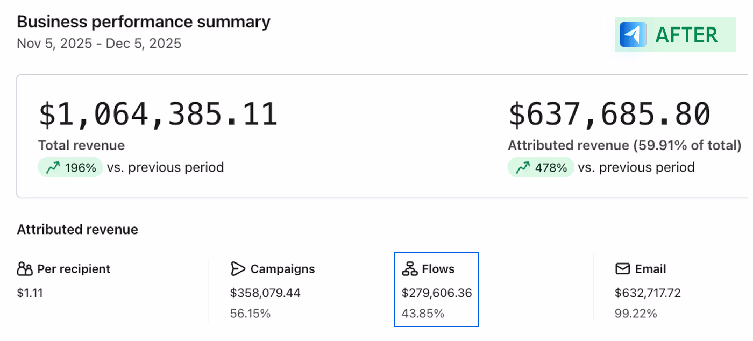
Task: Select the Email metric label
Action: pos(652,269)
